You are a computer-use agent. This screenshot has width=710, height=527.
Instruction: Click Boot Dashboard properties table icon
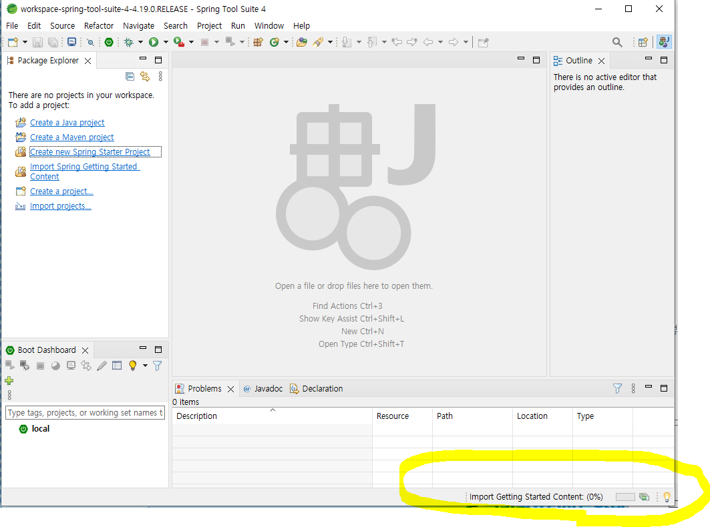pyautogui.click(x=117, y=365)
